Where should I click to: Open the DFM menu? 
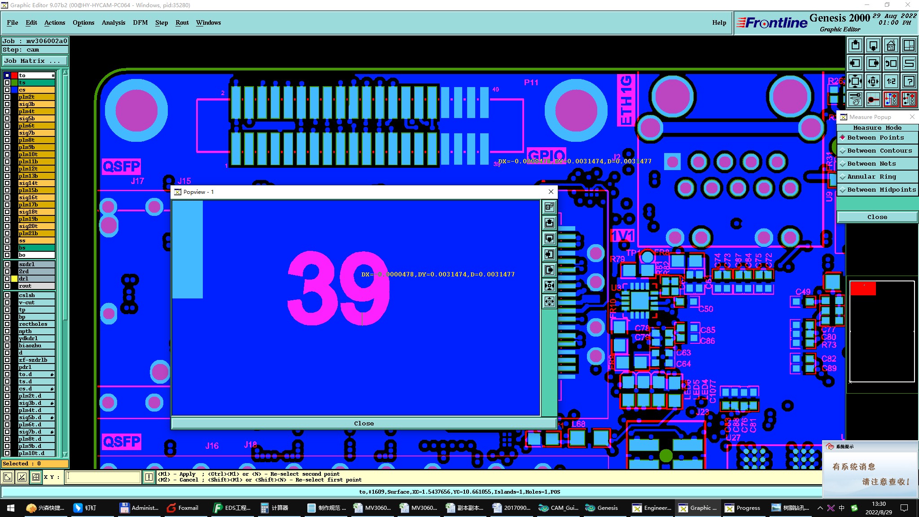coord(140,22)
